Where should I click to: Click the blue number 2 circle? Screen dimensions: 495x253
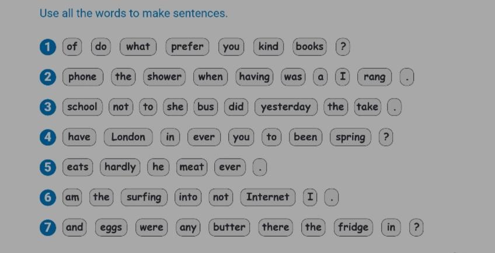[48, 78]
